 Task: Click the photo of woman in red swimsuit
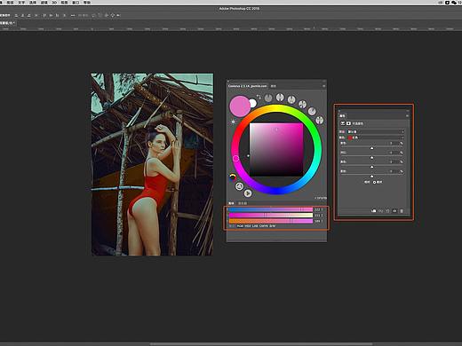[152, 164]
